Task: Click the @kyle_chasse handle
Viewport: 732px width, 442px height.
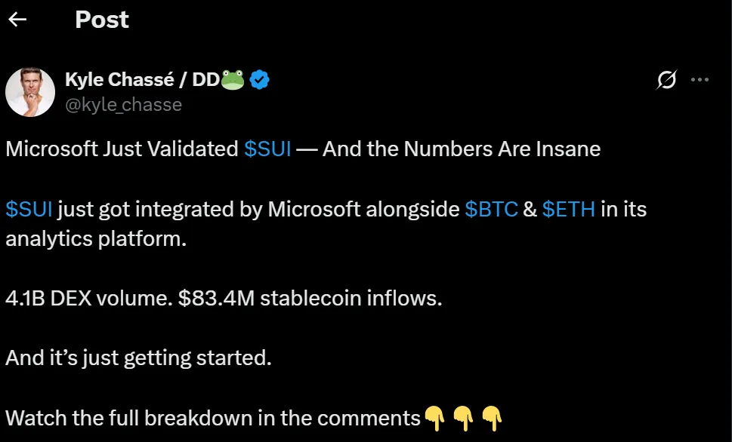Action: tap(124, 105)
